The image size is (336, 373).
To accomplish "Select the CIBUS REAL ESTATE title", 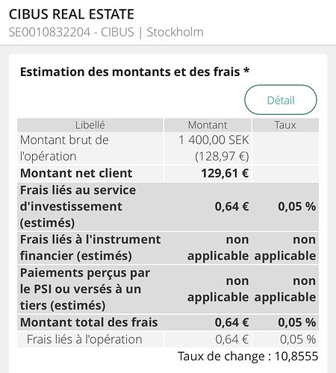I will (x=72, y=14).
